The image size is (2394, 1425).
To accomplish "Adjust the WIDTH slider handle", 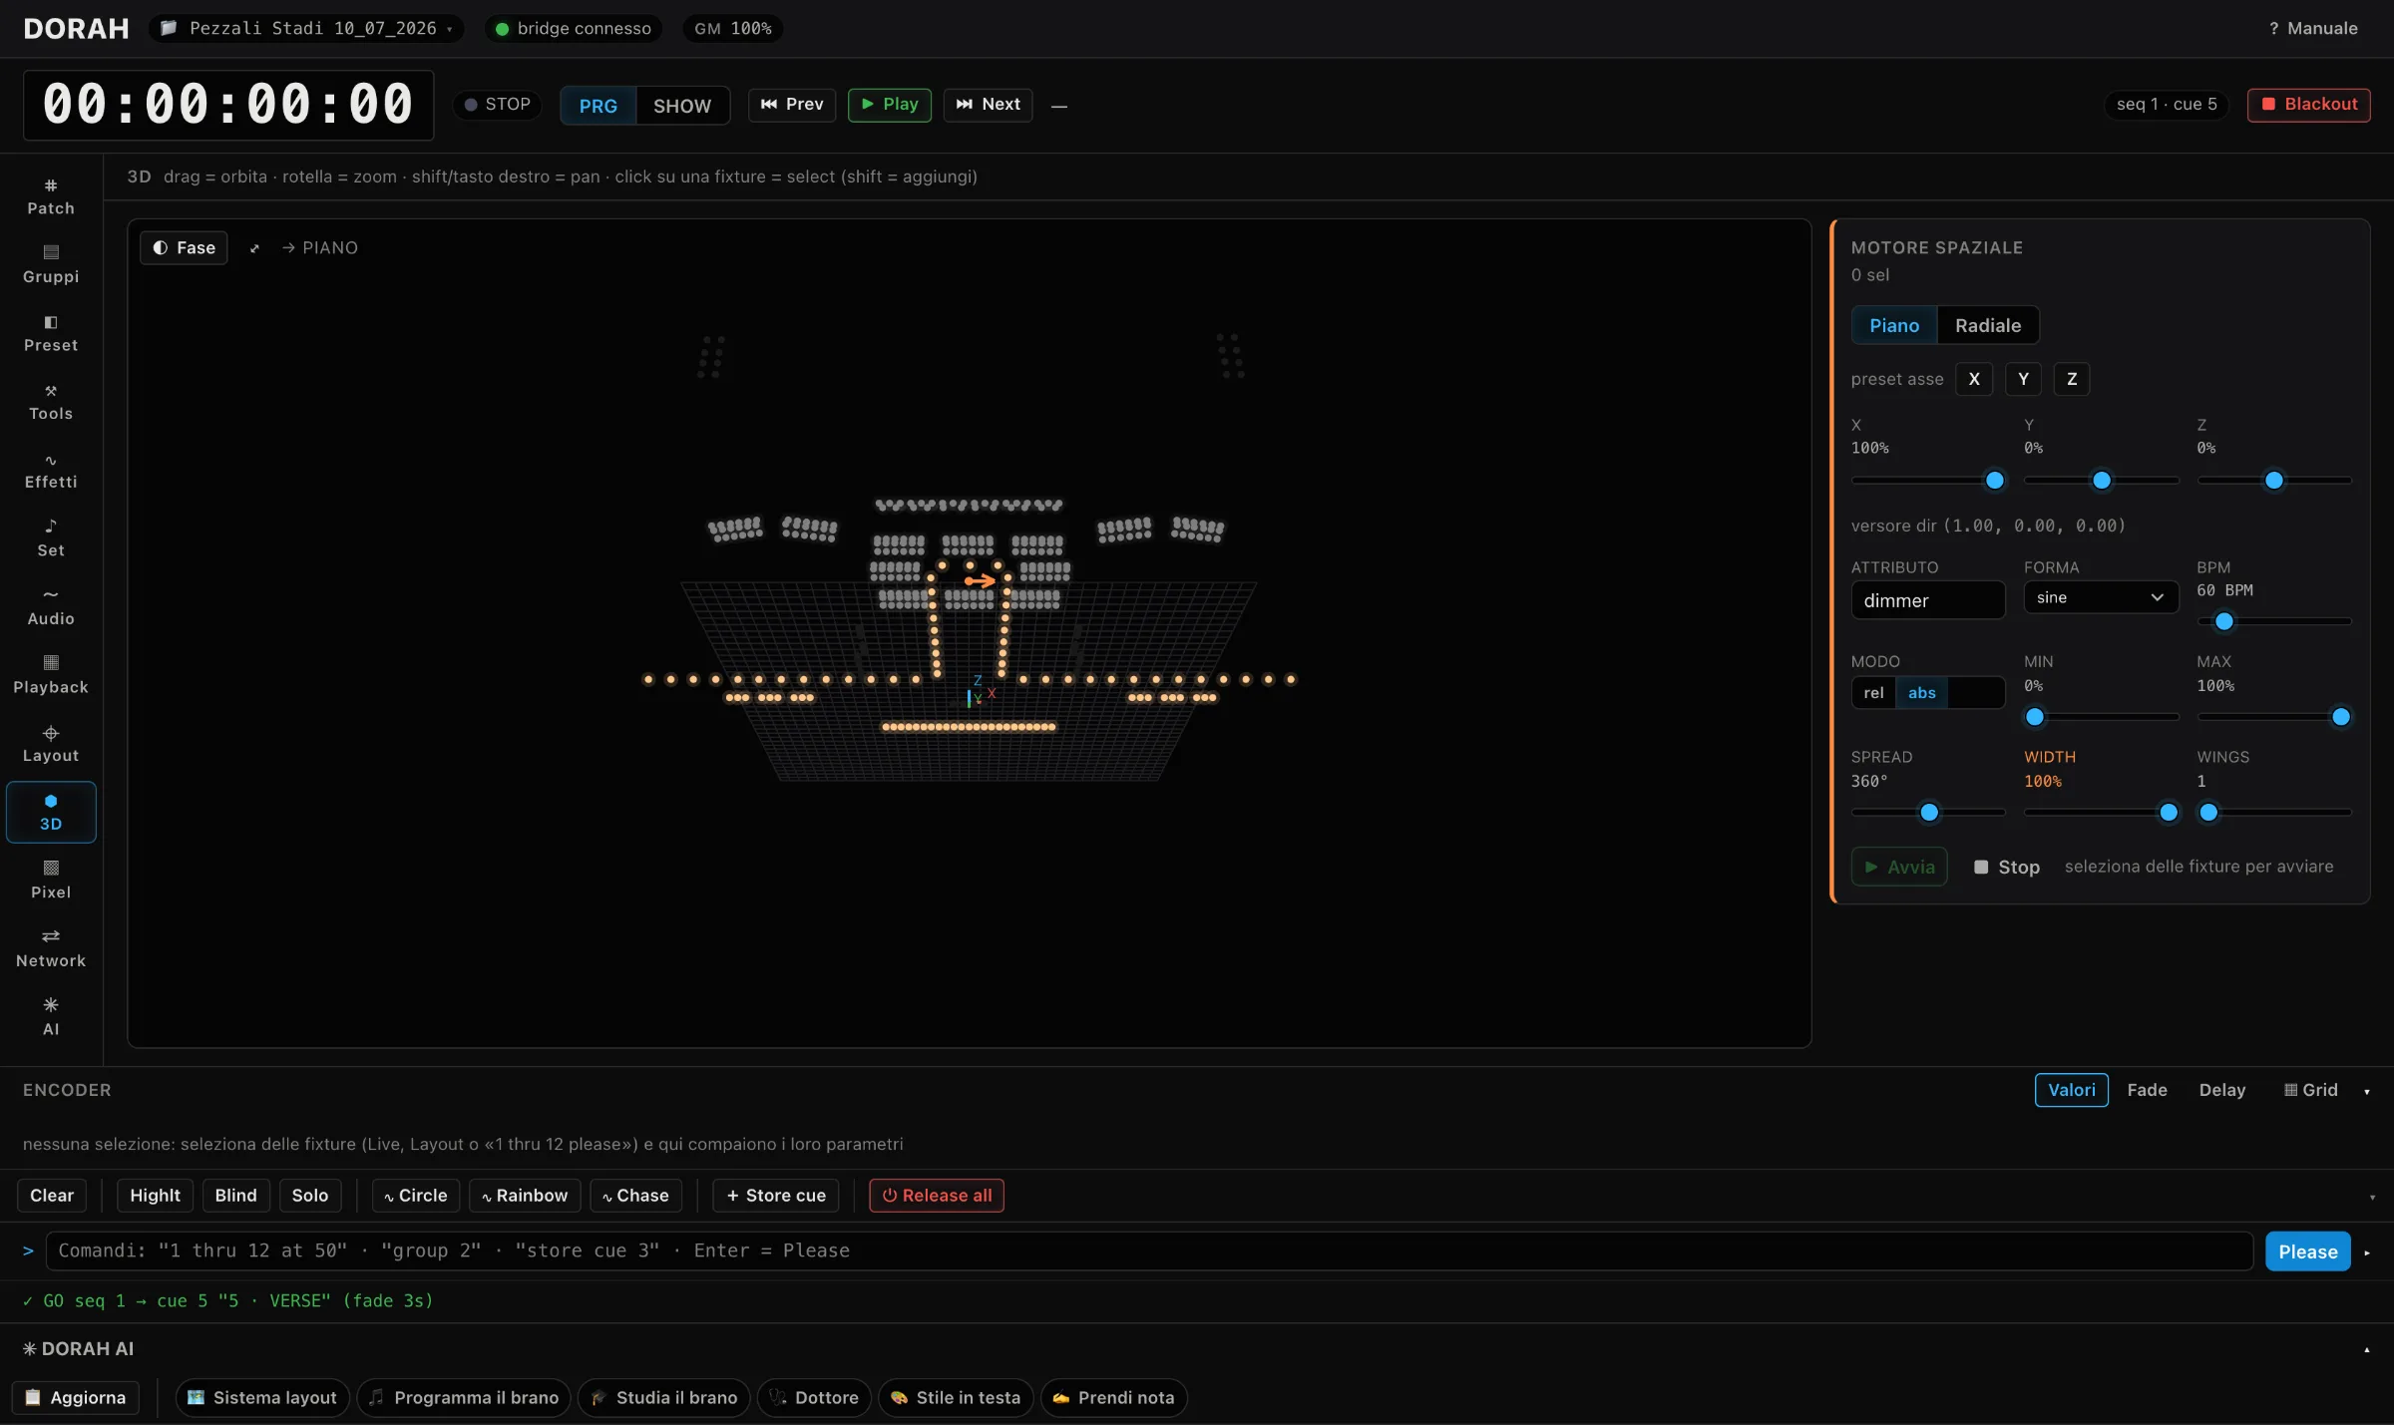I will (2168, 813).
